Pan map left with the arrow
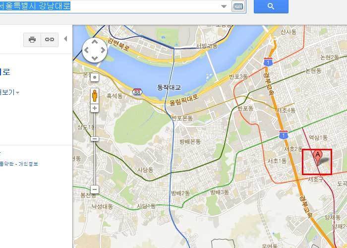This screenshot has width=347, height=248. [87, 50]
